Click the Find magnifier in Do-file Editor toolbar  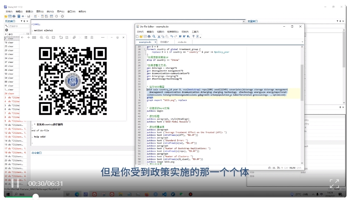(x=154, y=37)
